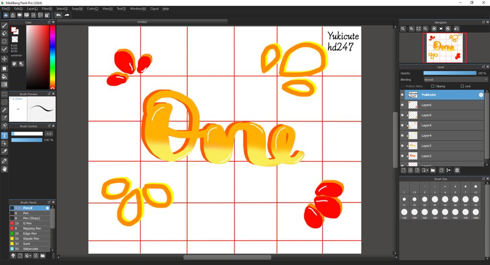Screen dimensions: 490x265
Task: Enable the Lock checkbox
Action: coord(462,86)
